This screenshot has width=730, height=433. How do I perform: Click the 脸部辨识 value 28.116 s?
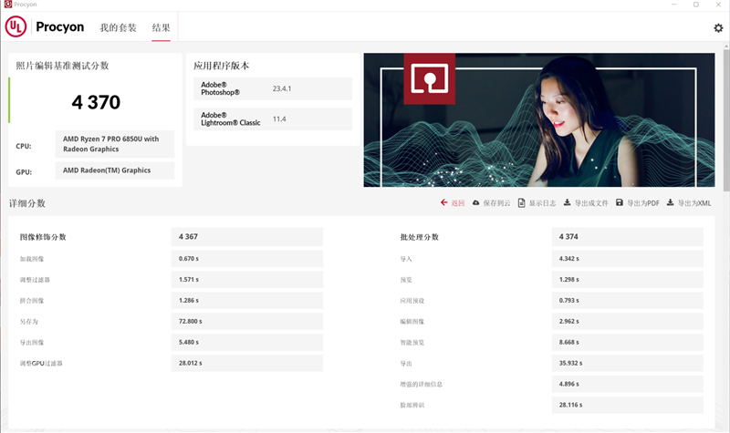click(628, 405)
